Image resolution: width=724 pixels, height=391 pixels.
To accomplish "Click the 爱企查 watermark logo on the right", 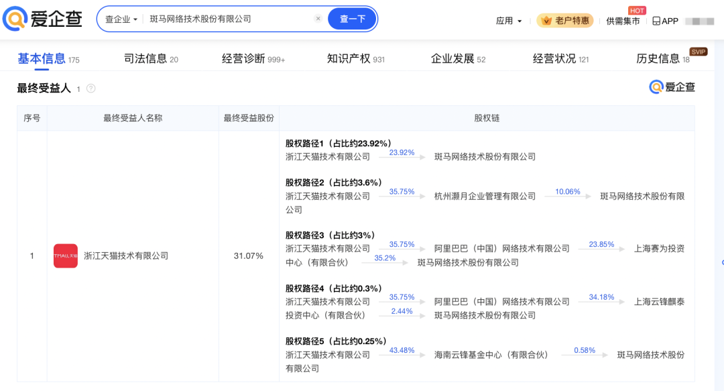I will (672, 87).
